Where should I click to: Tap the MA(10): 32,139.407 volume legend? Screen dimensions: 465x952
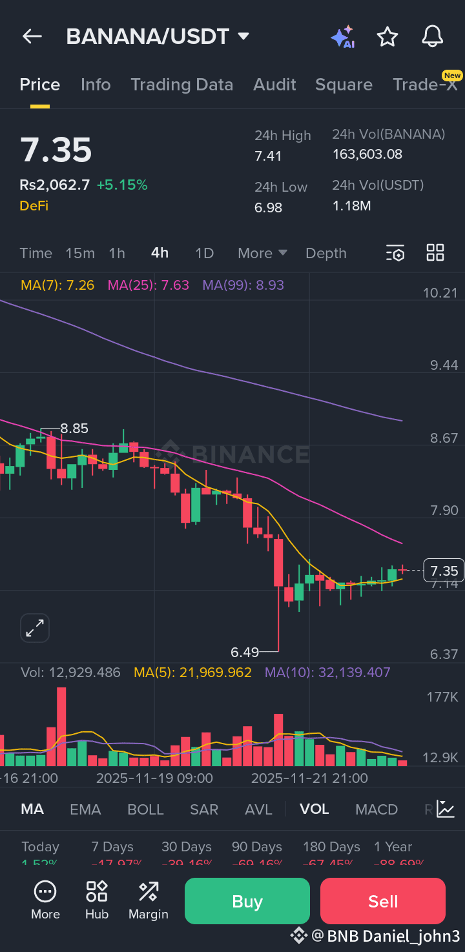click(x=327, y=673)
